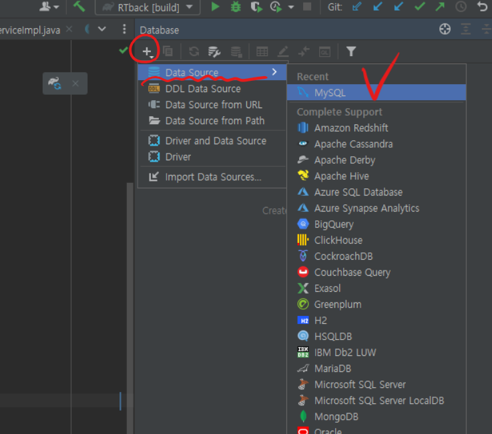This screenshot has height=434, width=492.
Task: Click the Edit Source pencil icon
Action: coord(282,51)
